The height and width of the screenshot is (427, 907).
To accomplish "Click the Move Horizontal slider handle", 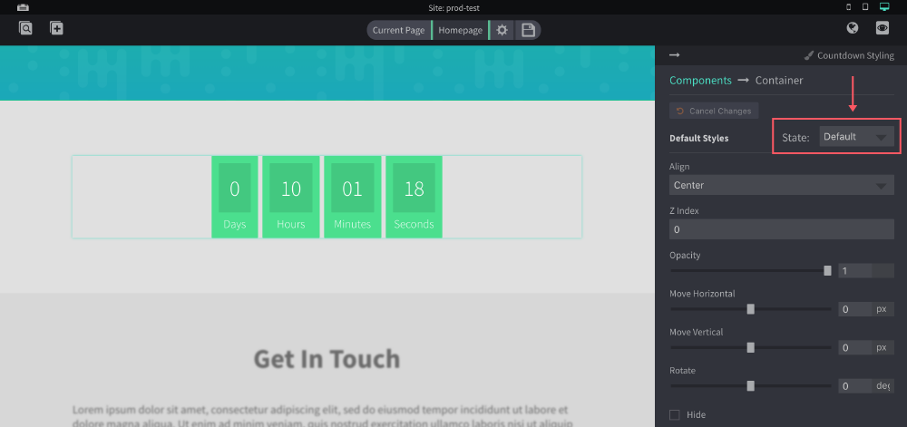I will [x=750, y=309].
